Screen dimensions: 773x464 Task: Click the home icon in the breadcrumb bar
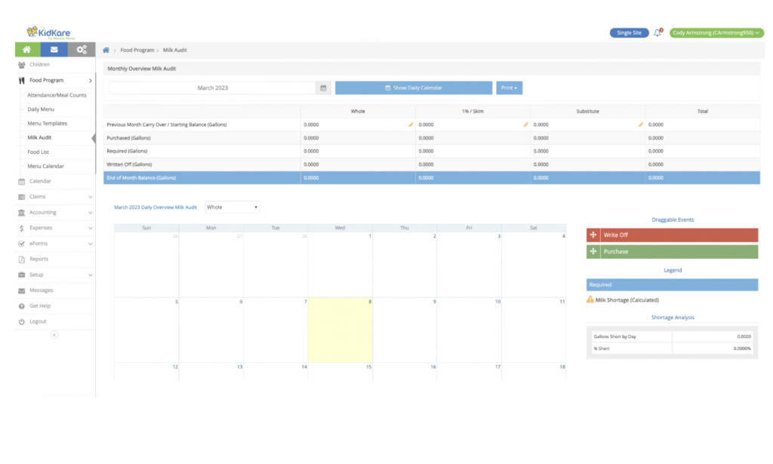(x=105, y=50)
